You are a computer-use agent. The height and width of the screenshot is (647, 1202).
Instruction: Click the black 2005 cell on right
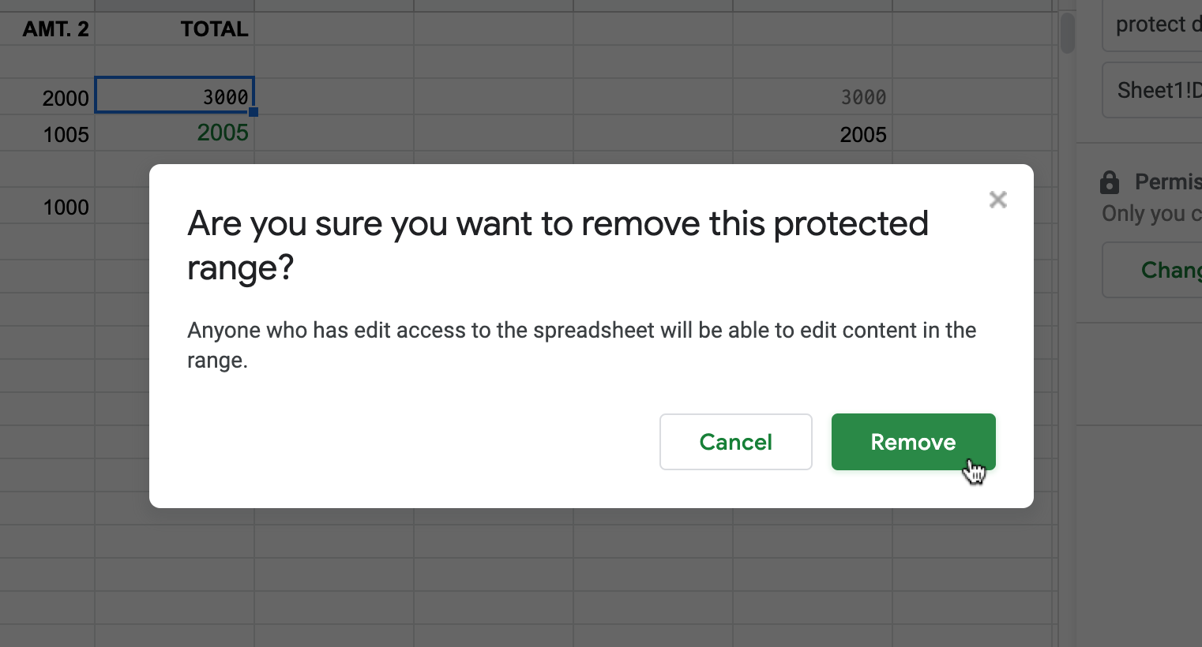coord(813,134)
